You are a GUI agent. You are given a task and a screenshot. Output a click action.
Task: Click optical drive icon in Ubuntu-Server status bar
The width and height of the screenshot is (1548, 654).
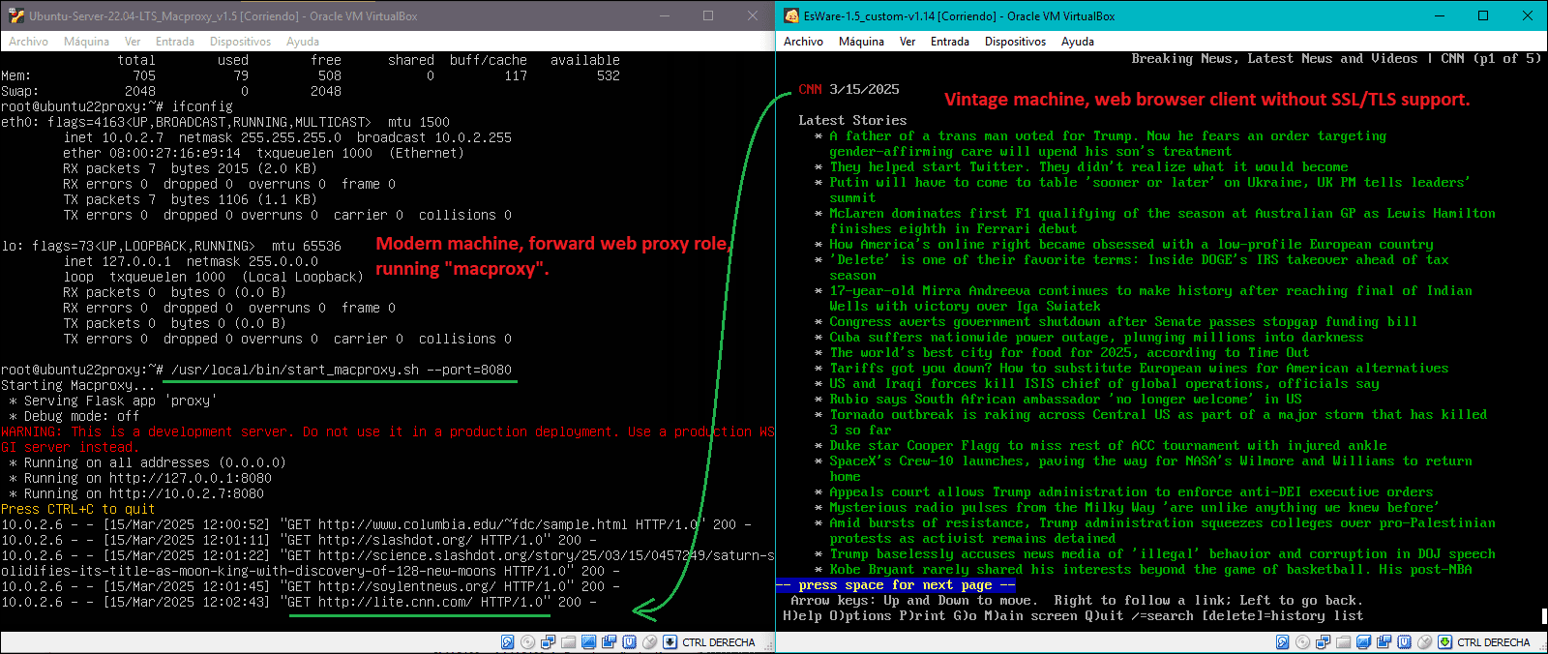click(x=527, y=641)
